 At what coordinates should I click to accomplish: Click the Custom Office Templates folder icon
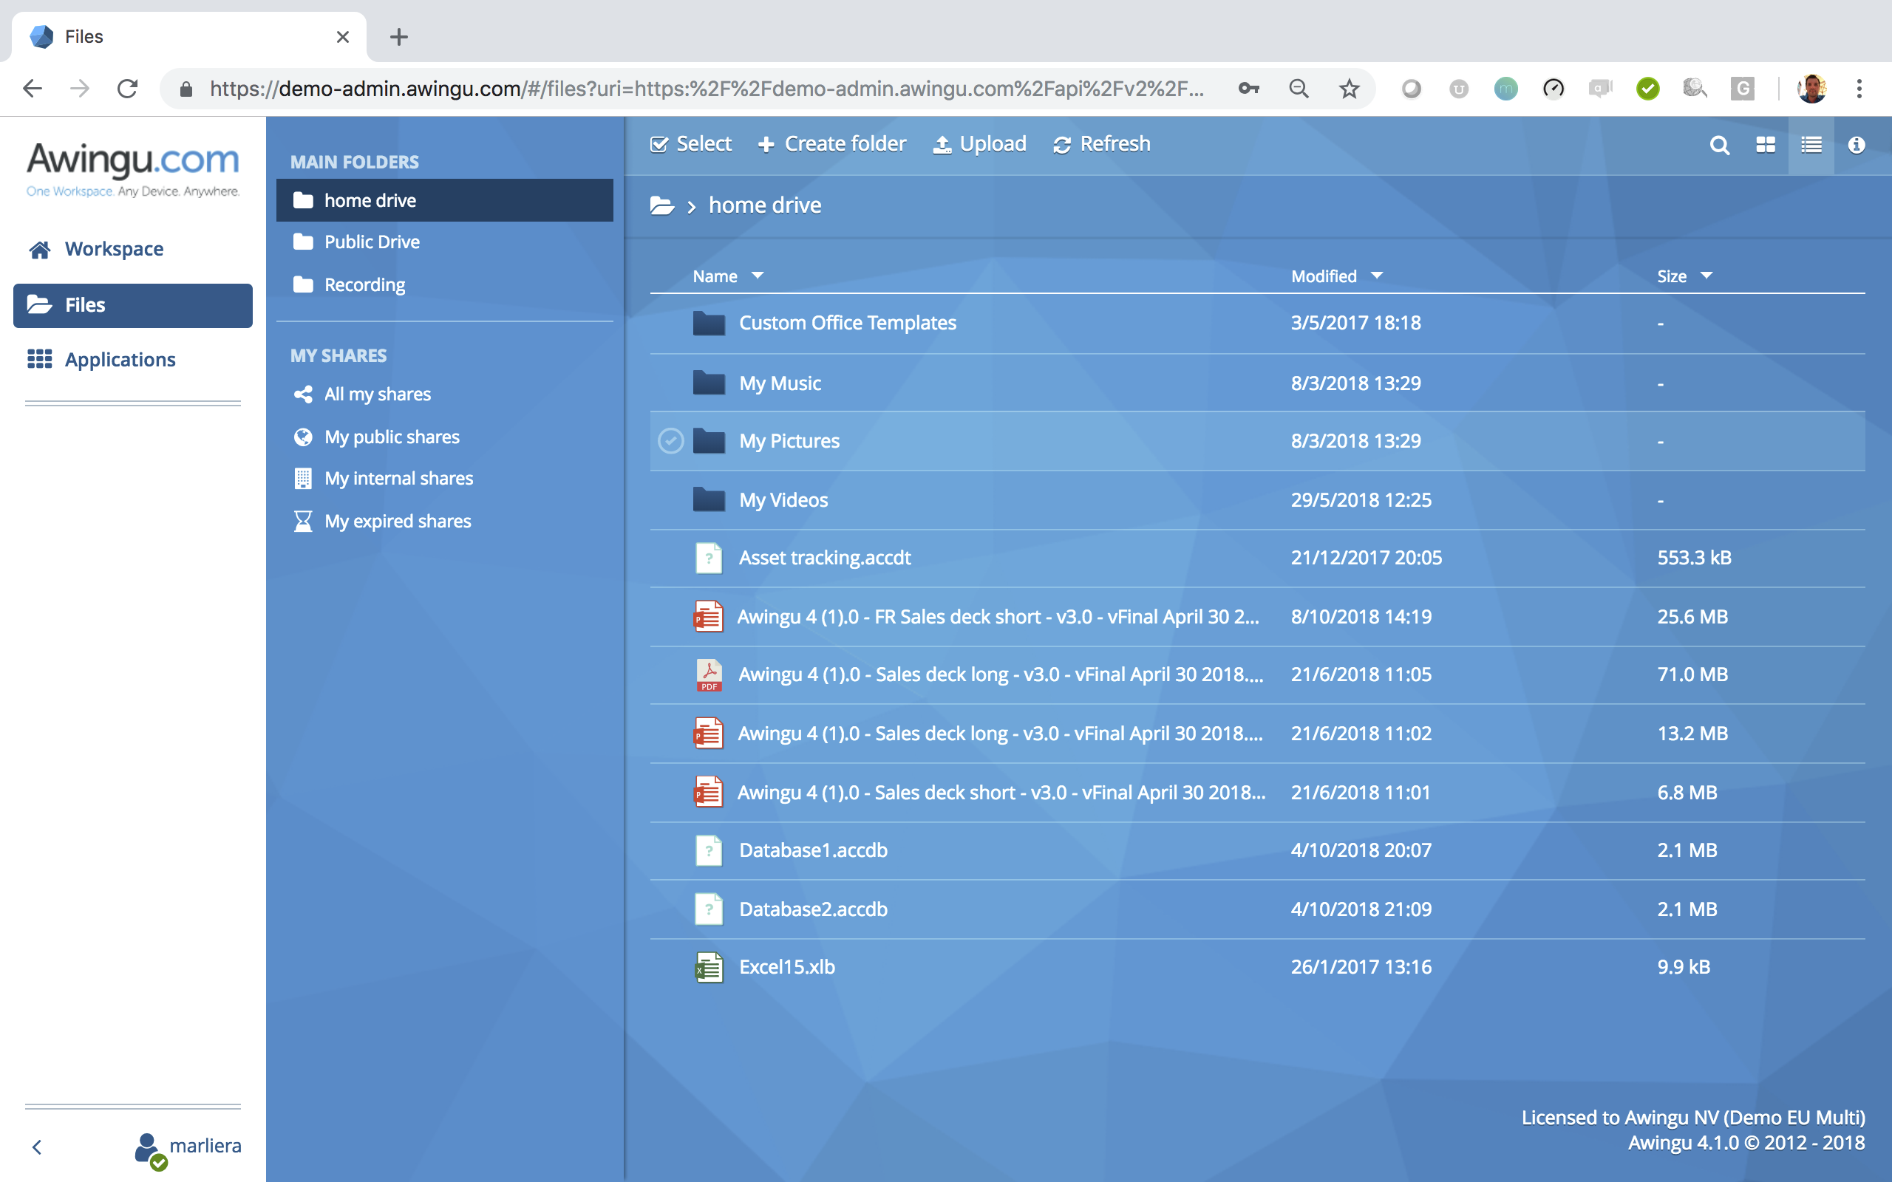point(709,323)
